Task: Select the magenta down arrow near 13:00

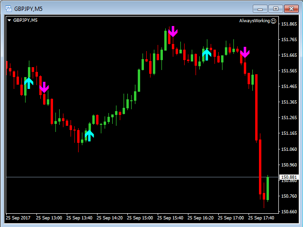Action: pos(44,87)
